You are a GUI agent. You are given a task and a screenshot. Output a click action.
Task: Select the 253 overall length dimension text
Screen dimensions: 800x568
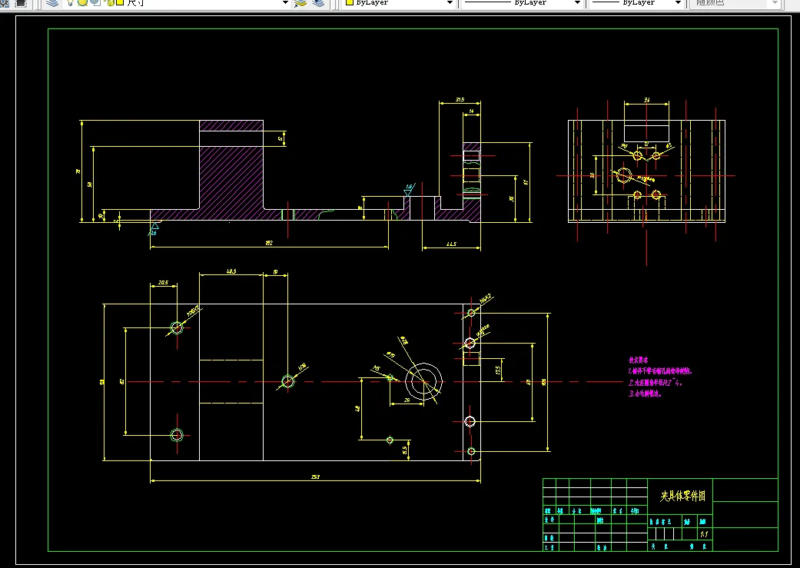tap(315, 477)
